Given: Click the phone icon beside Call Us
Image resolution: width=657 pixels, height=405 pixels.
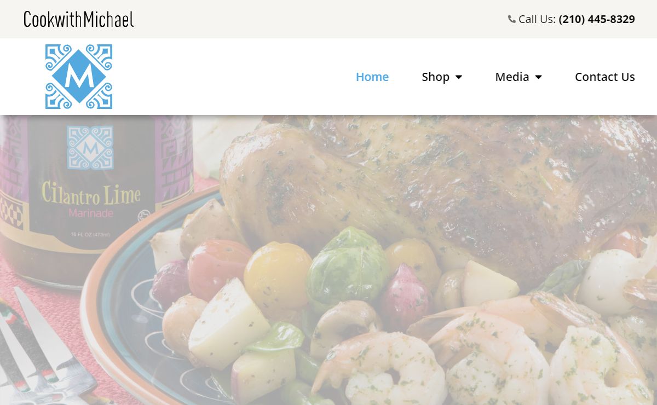Looking at the screenshot, I should [512, 19].
